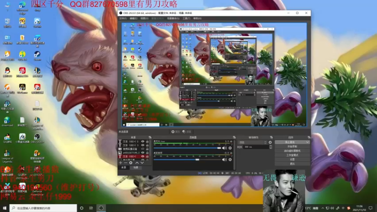Remove the selected source with the minus icon
This screenshot has width=377, height=212.
(125, 163)
